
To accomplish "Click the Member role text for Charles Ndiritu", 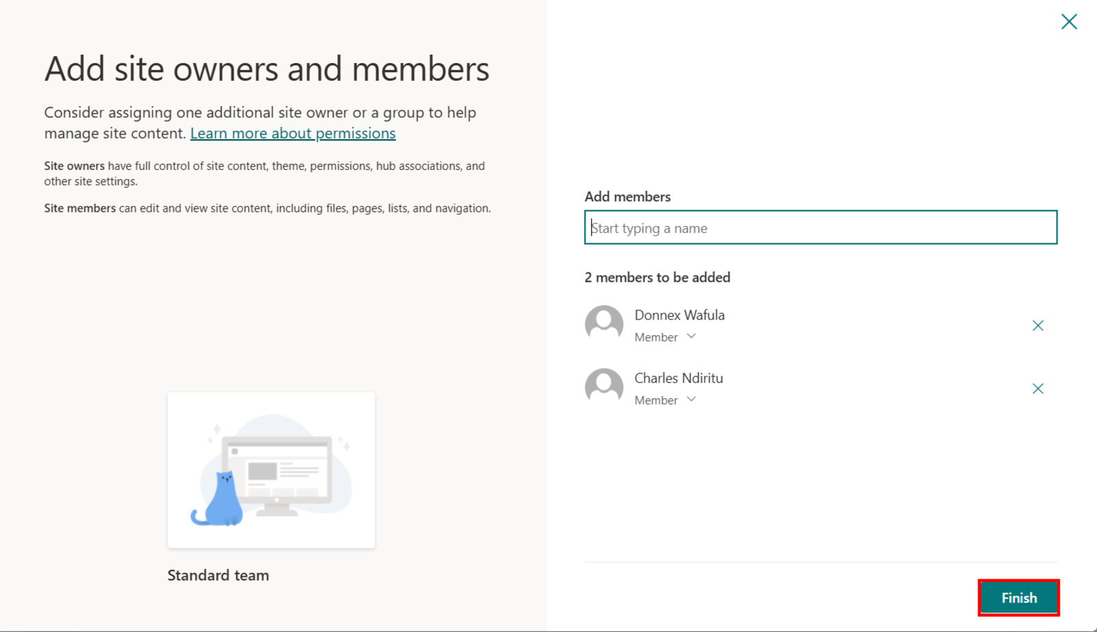I will click(655, 400).
